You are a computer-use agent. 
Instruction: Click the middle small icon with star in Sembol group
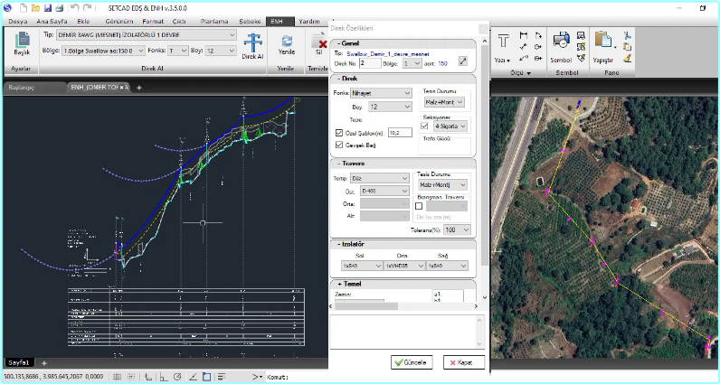[x=581, y=47]
